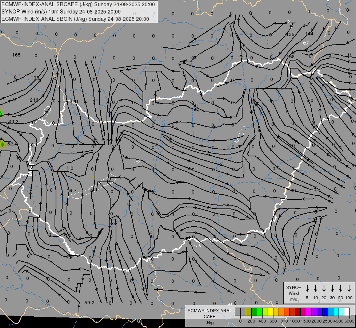Screen dimensions: 356x328
Task: Select the white CAPE legend swatch
Action: pyautogui.click(x=347, y=312)
